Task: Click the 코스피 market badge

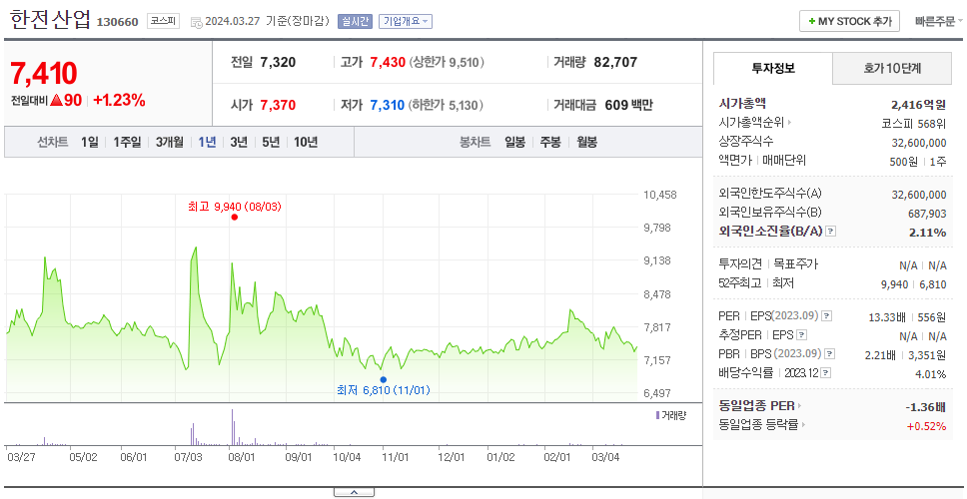Action: 164,21
